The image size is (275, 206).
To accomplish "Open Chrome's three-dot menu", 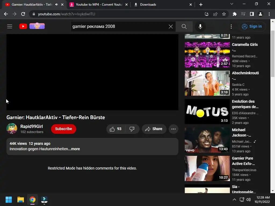I will tap(269, 14).
